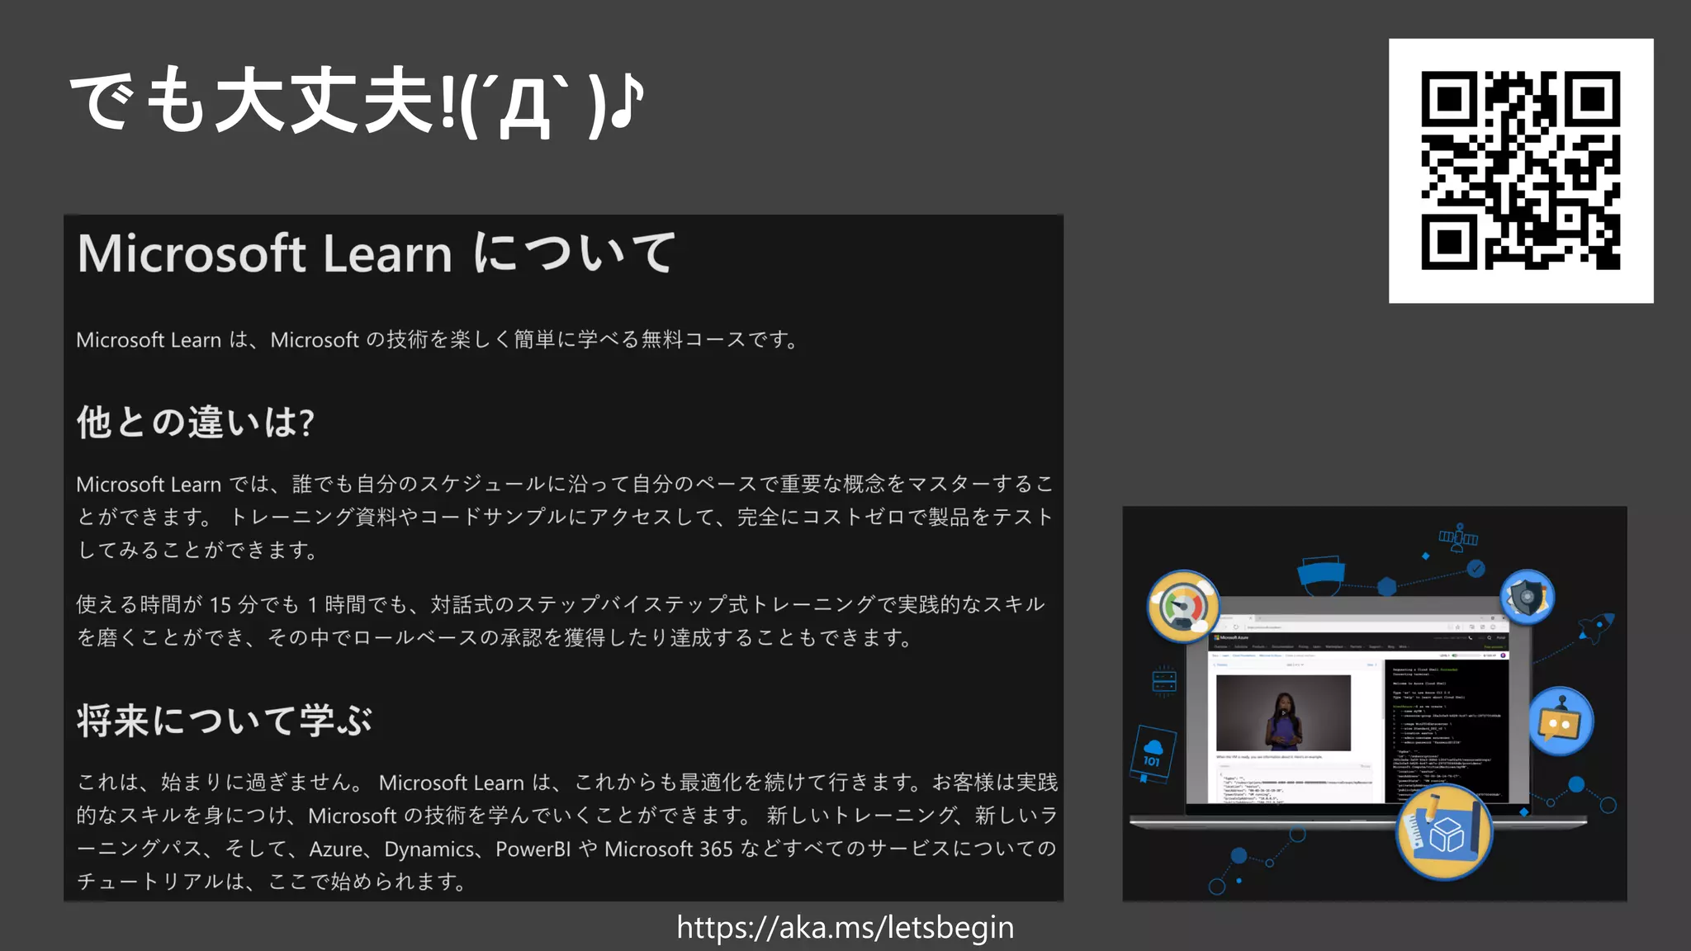This screenshot has width=1691, height=951.
Task: Click the video thumbnail on laptop screen
Action: pos(1283,712)
